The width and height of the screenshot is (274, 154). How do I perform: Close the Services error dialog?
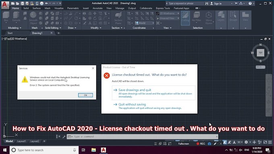[93, 69]
